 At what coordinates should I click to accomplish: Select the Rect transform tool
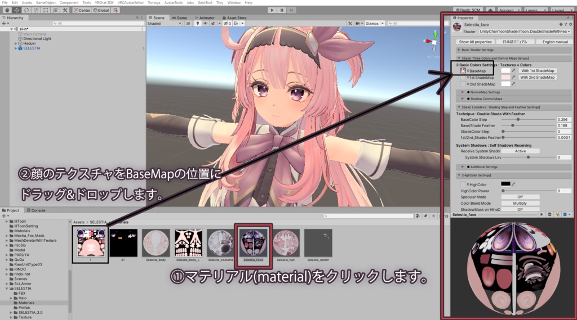(x=46, y=10)
